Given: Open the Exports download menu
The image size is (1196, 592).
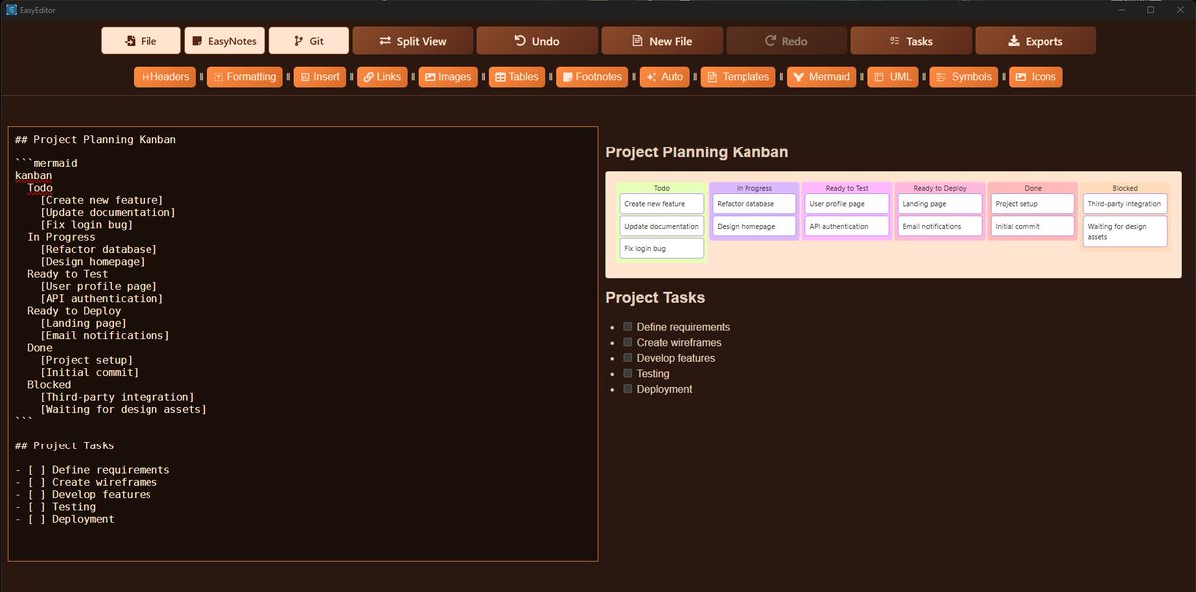Looking at the screenshot, I should 1036,41.
